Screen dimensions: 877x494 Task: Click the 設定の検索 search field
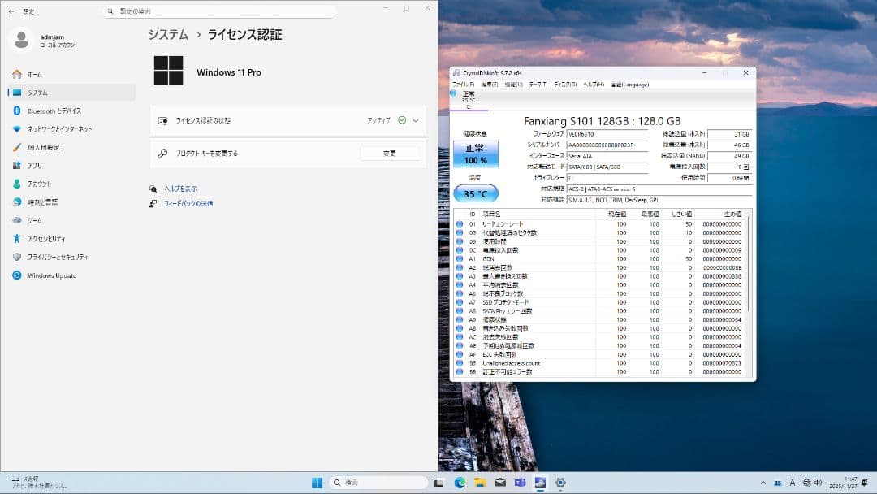pos(219,11)
